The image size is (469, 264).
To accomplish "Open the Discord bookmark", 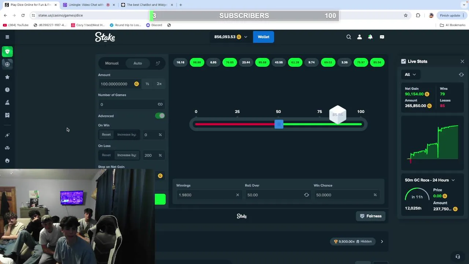I will pos(154,25).
